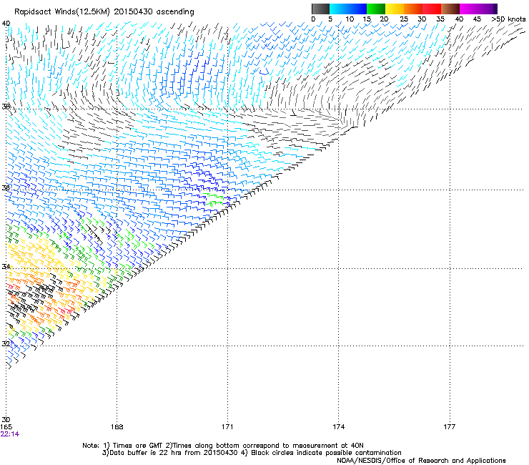Click the "35" label under color scale
This screenshot has height=465, width=529.
point(440,19)
